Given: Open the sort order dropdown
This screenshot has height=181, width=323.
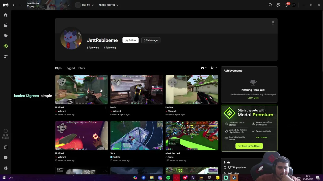Looking at the screenshot, I should pyautogui.click(x=214, y=68).
